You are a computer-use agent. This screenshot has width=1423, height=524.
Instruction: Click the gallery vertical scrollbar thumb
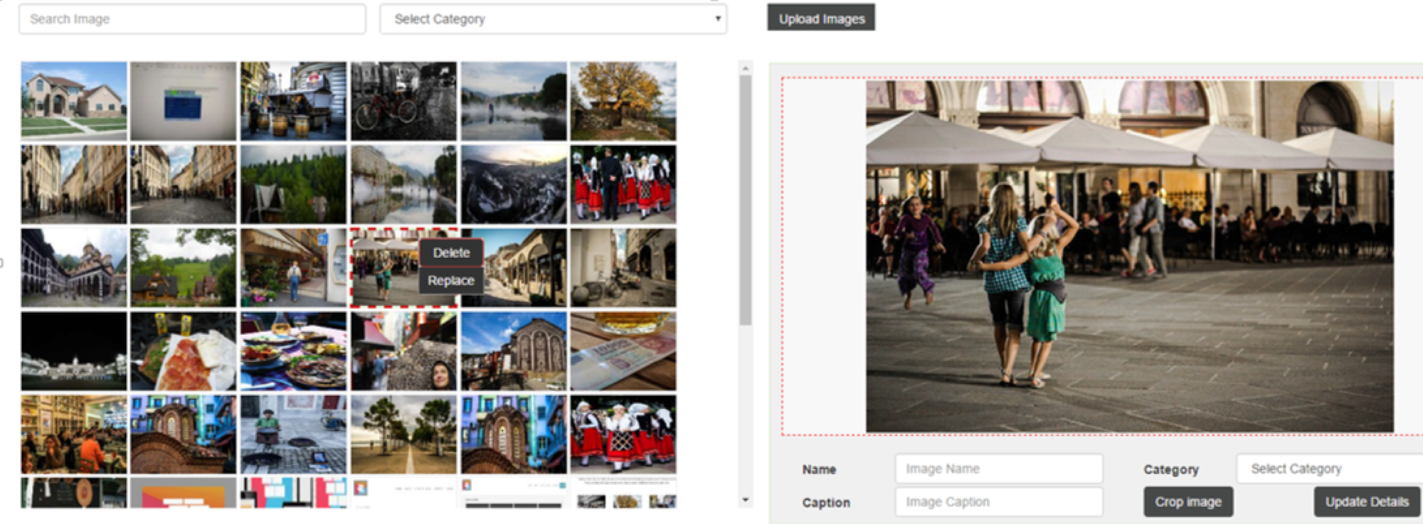[745, 200]
